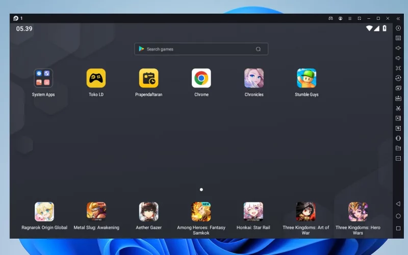Open the keyboard mapping tool
This screenshot has width=408, height=255.
pyautogui.click(x=398, y=38)
